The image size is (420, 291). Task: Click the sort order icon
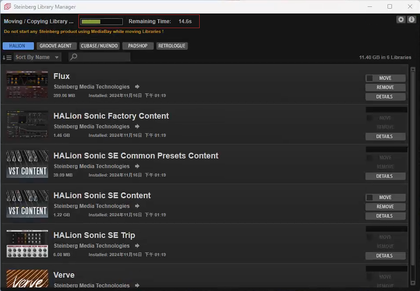coord(7,57)
